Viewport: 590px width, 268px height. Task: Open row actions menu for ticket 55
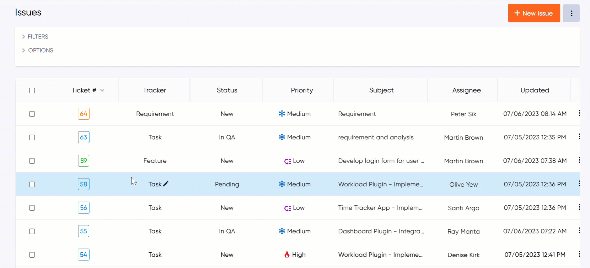point(579,231)
